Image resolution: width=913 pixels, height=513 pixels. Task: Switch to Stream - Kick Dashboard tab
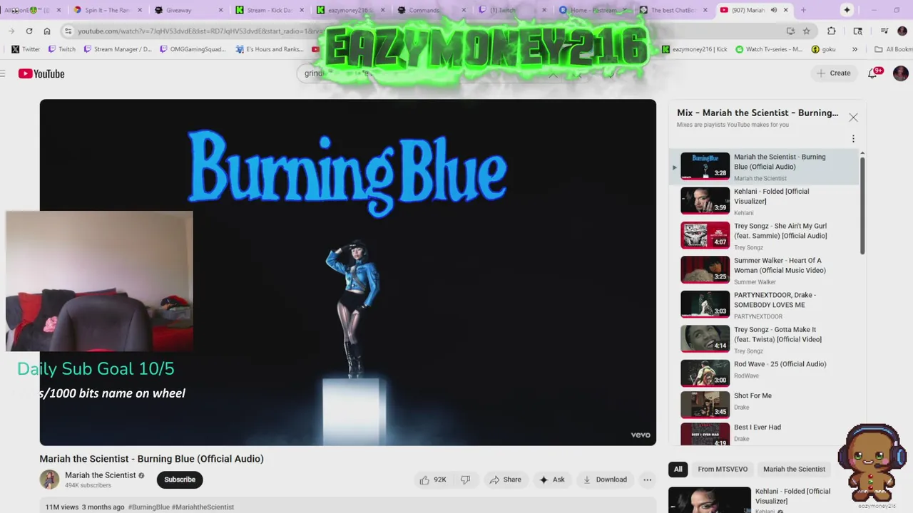268,10
